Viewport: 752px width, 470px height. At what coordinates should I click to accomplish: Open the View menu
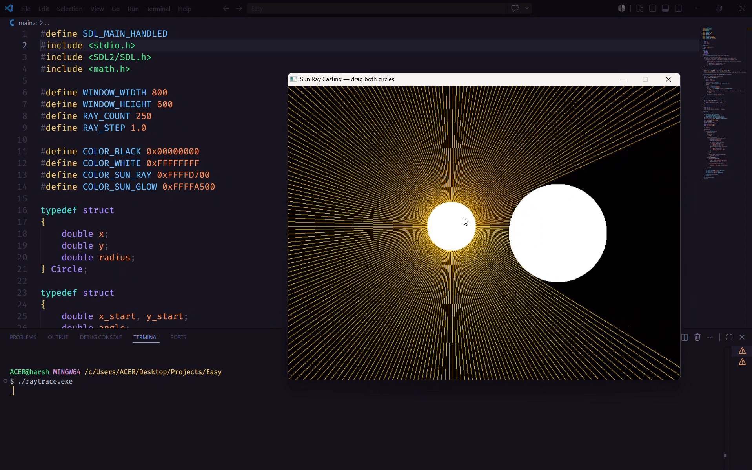pos(97,9)
